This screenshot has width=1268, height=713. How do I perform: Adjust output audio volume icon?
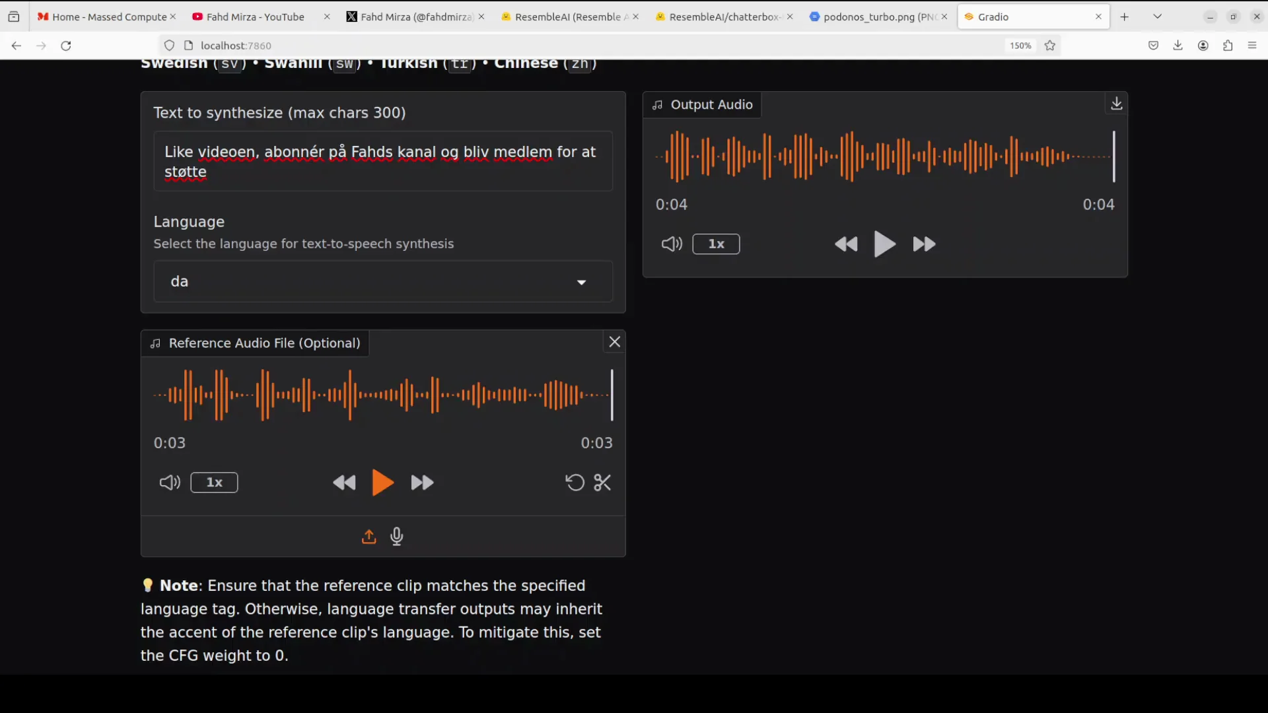(x=672, y=244)
